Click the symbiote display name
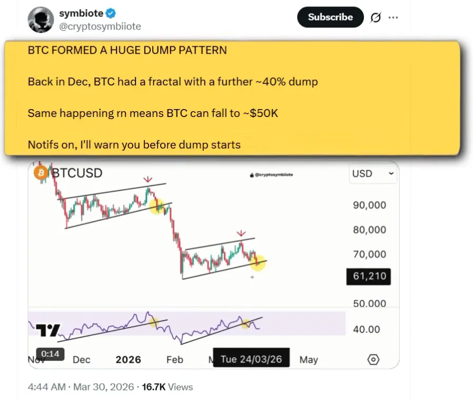 point(81,13)
